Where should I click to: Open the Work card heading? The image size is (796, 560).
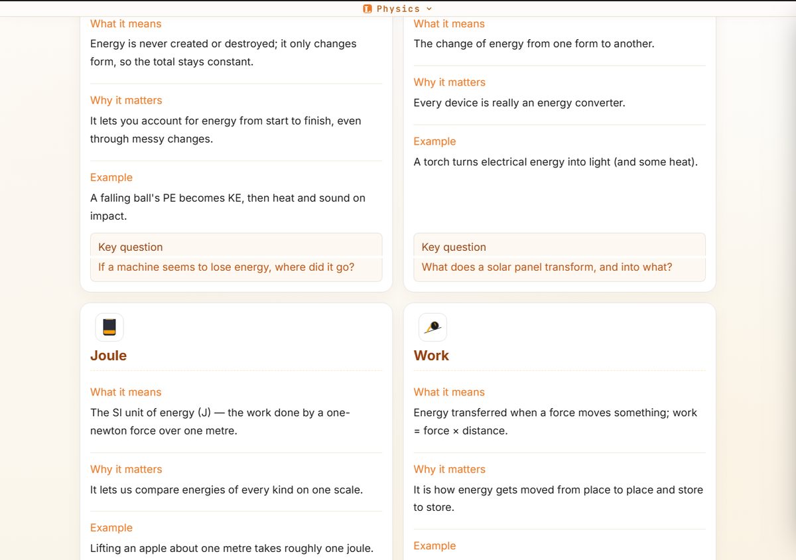431,356
